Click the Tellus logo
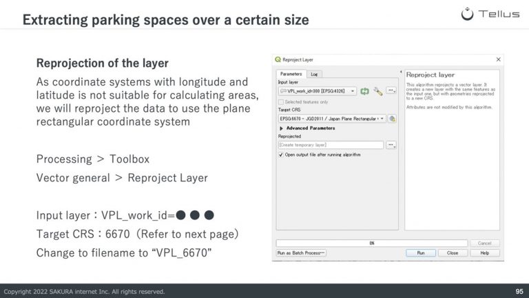The image size is (529, 298). coord(490,14)
